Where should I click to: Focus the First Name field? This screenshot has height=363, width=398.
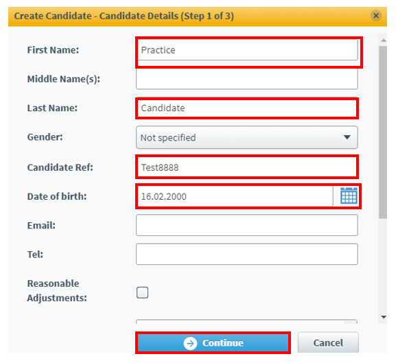pyautogui.click(x=248, y=50)
